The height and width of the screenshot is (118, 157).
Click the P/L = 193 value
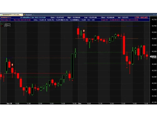[x=91, y=20]
